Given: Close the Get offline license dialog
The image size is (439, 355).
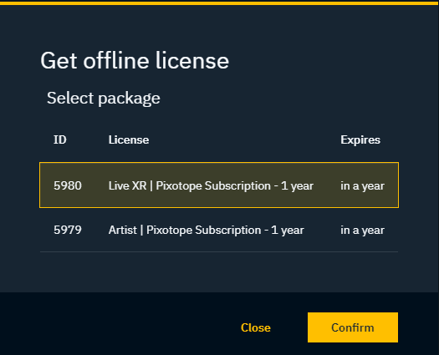Looking at the screenshot, I should (256, 327).
